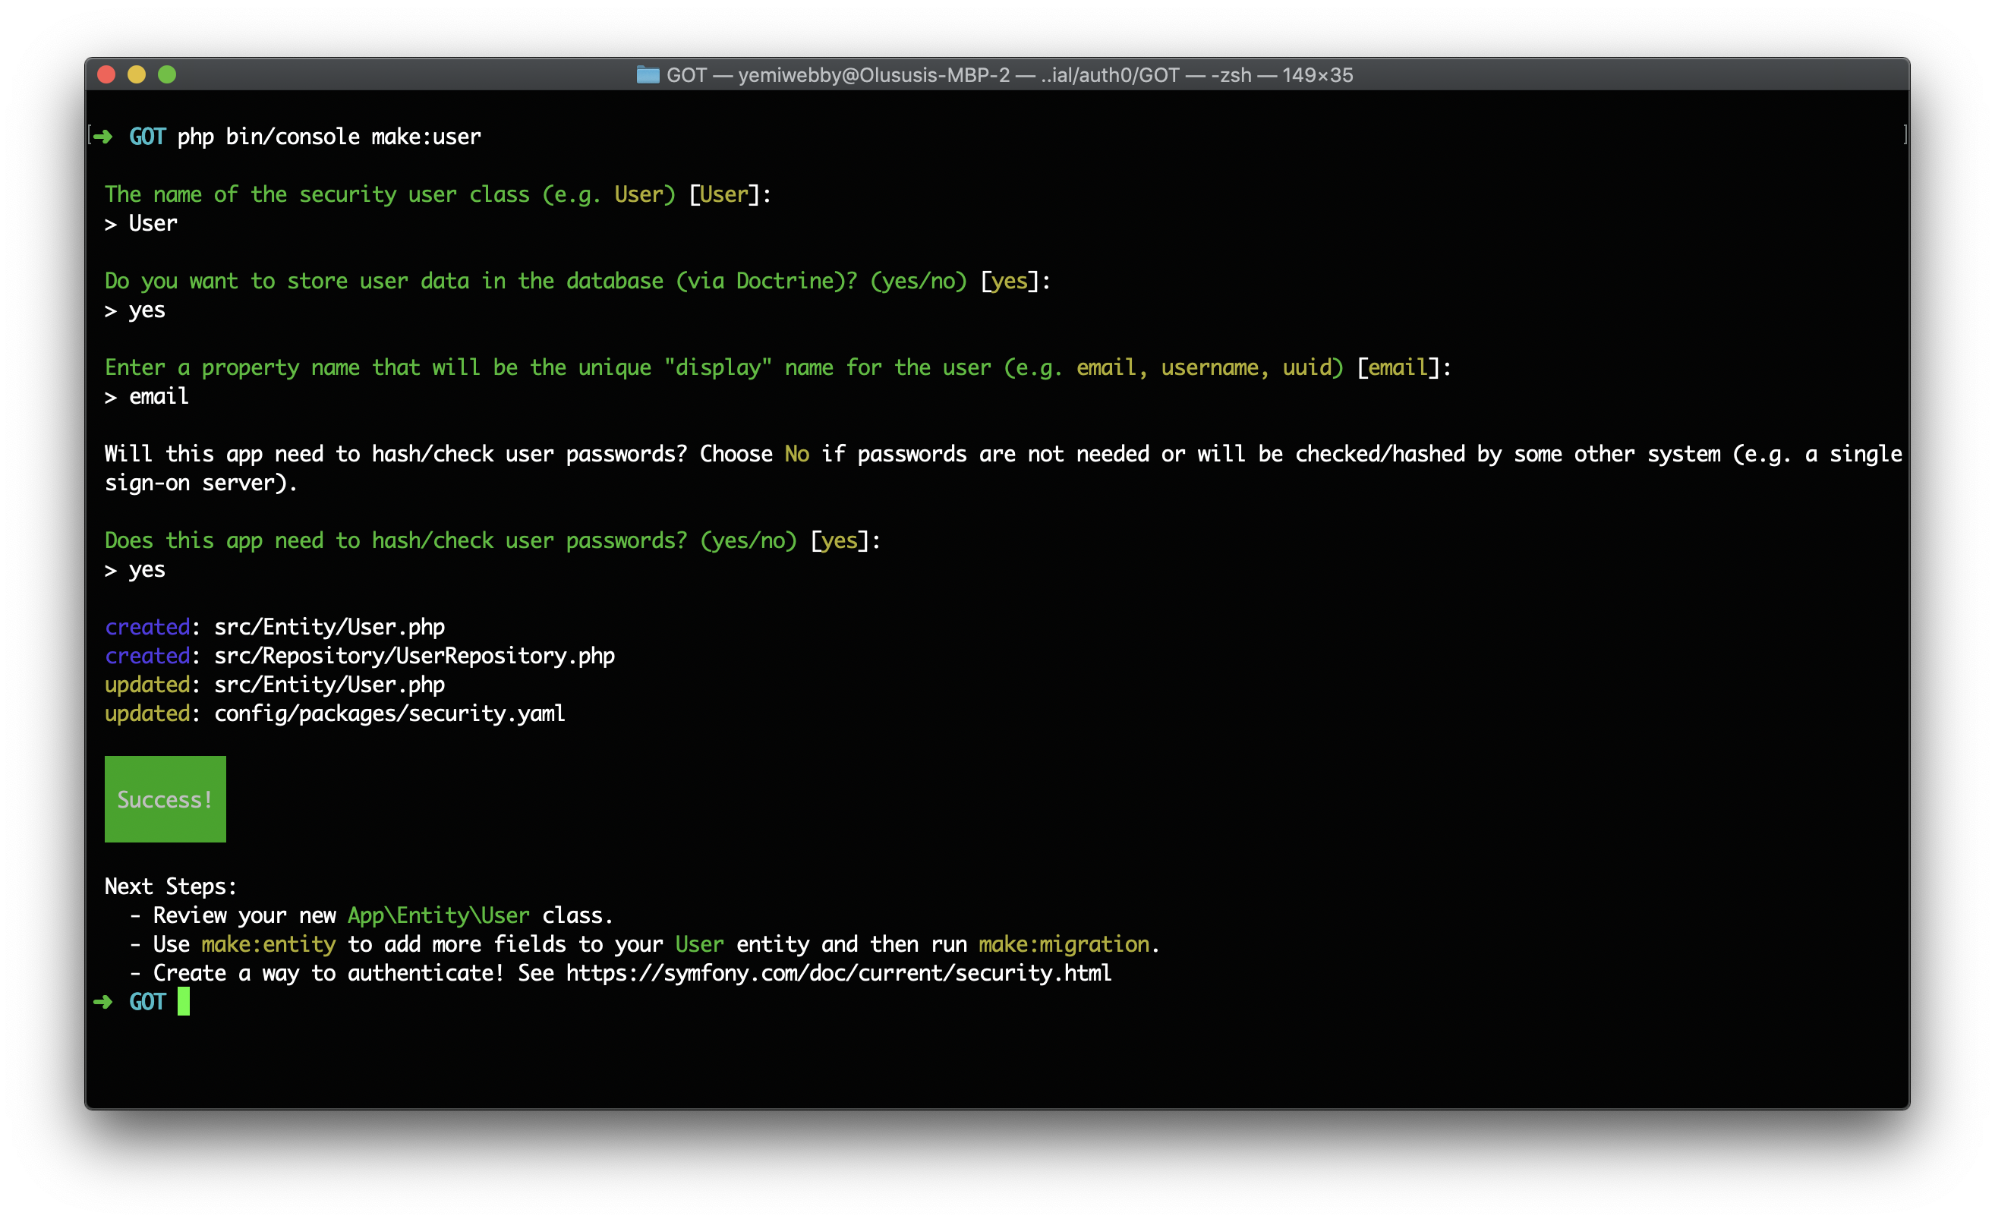Open the symfony.com security documentation URL
This screenshot has height=1222, width=1995.
coord(838,973)
